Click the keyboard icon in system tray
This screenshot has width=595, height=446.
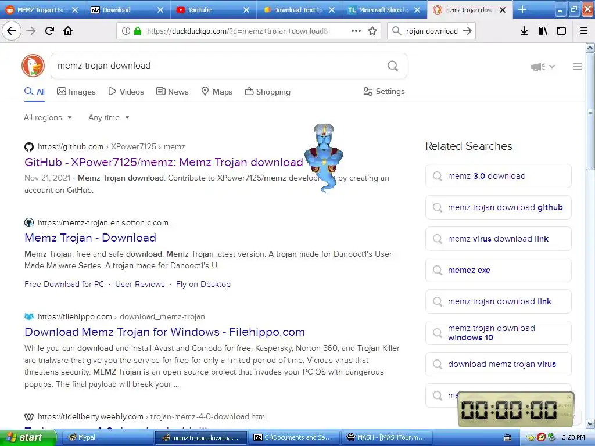click(x=508, y=438)
